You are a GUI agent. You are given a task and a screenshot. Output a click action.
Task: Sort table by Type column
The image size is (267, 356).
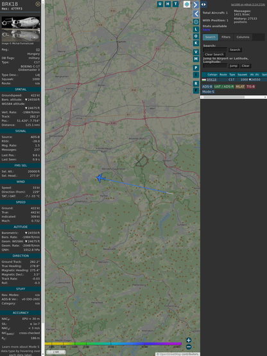[x=232, y=75]
